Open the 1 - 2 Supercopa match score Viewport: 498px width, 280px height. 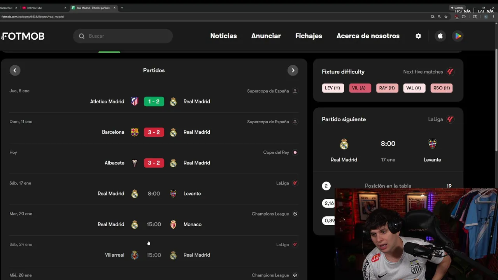click(154, 101)
